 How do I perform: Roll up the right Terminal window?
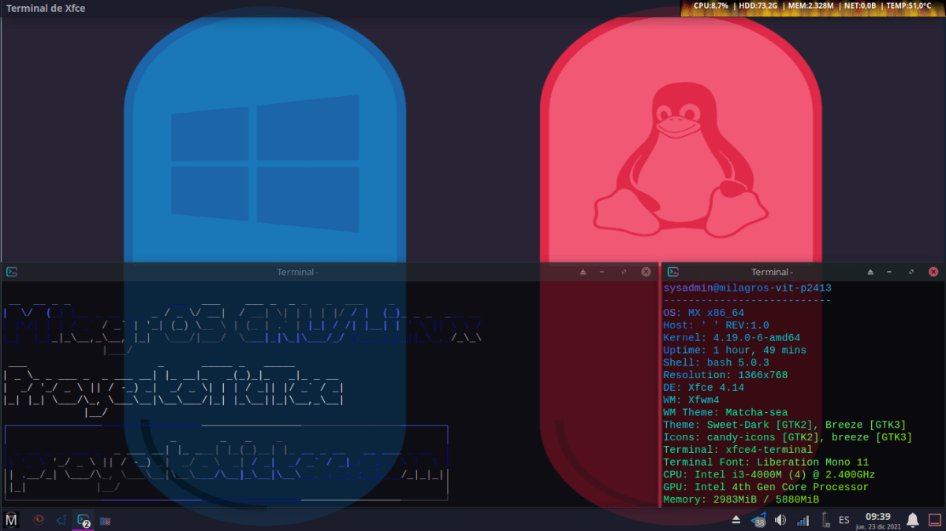click(x=871, y=272)
